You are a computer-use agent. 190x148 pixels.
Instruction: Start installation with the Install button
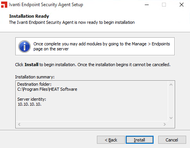[139, 140]
